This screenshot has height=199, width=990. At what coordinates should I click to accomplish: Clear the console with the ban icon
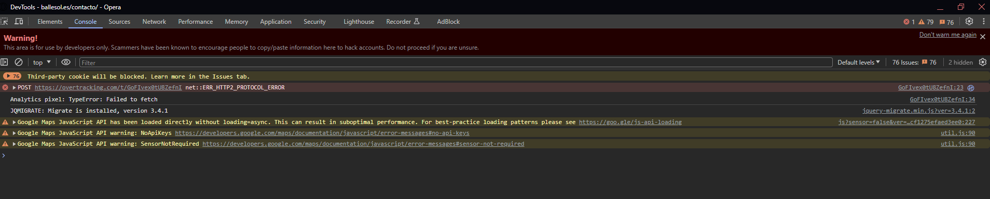[19, 62]
